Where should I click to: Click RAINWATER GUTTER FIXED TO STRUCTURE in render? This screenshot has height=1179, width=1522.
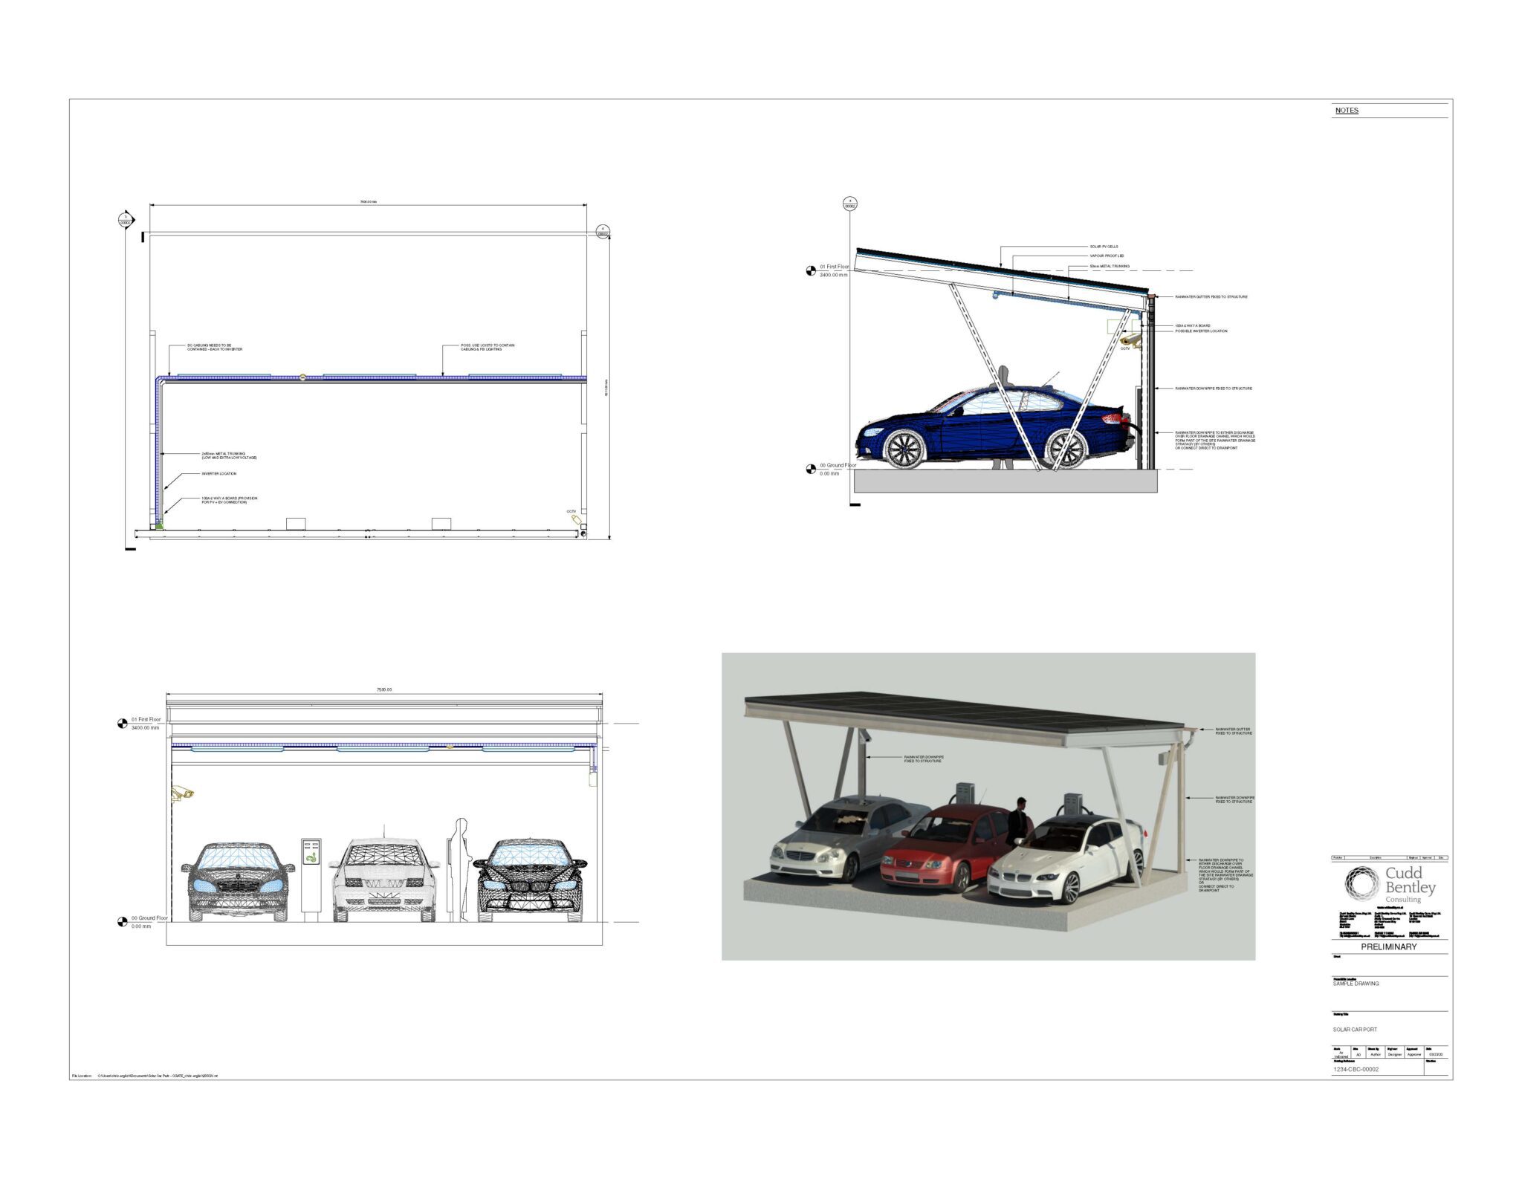click(1233, 731)
